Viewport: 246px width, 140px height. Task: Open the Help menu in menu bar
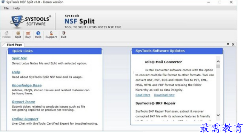click(x=17, y=8)
